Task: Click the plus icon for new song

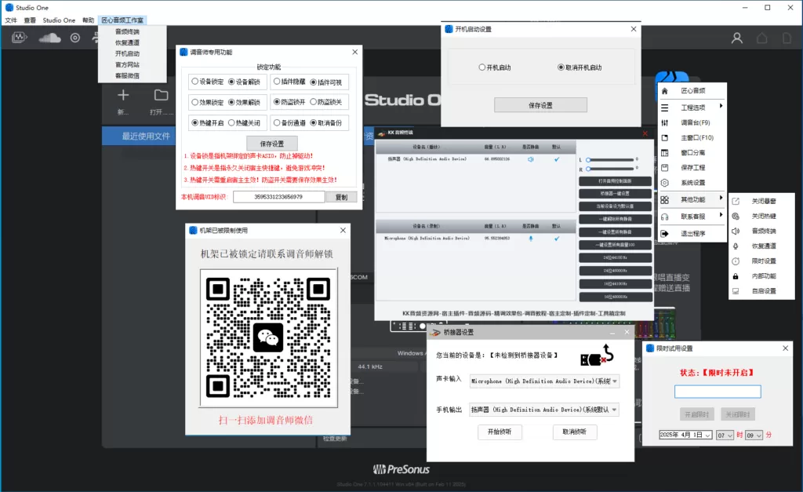Action: click(x=123, y=96)
